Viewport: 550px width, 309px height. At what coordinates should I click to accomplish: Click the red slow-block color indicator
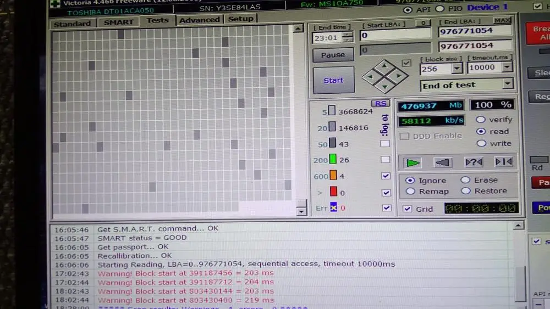tap(334, 192)
